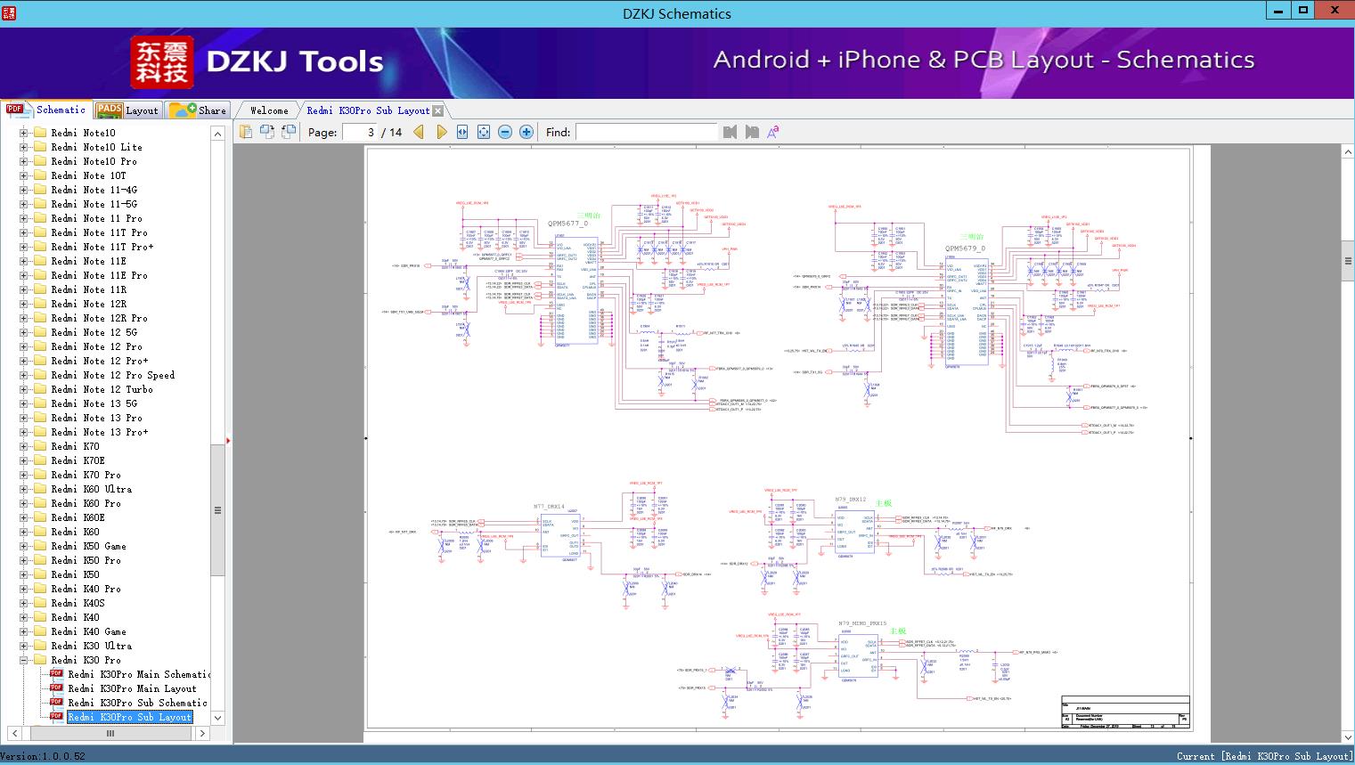This screenshot has width=1355, height=765.
Task: Toggle the match case search icon
Action: (772, 132)
